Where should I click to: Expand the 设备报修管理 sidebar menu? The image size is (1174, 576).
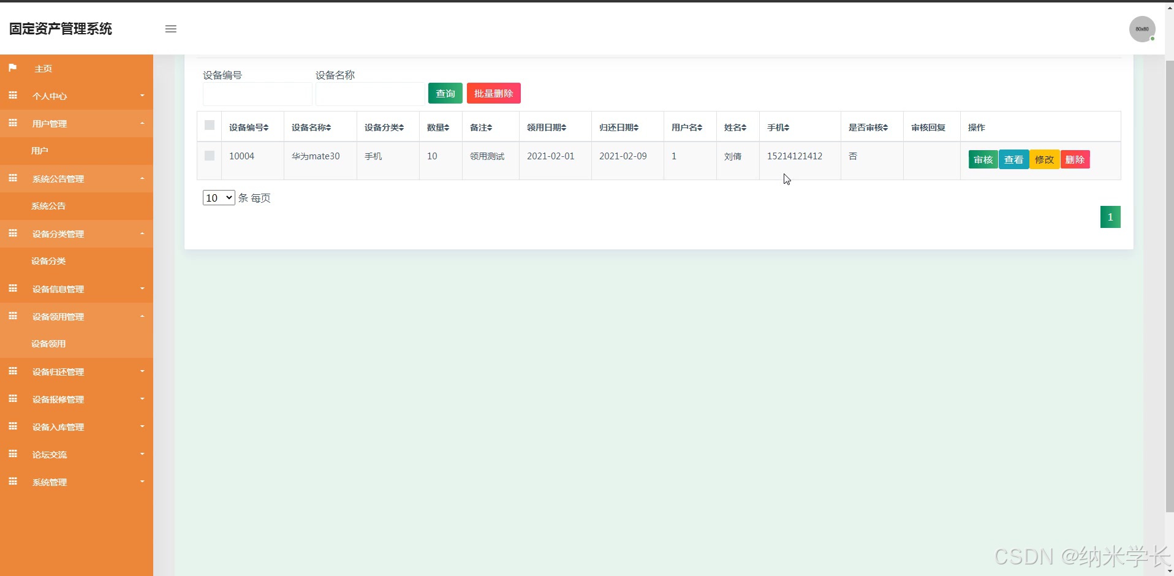[x=77, y=399]
